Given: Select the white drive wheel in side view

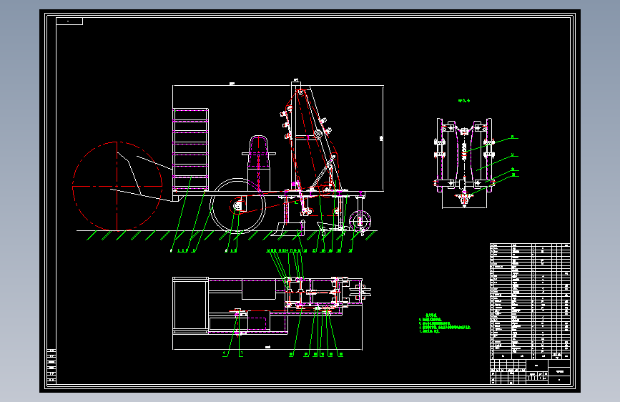Looking at the screenshot, I should (237, 206).
